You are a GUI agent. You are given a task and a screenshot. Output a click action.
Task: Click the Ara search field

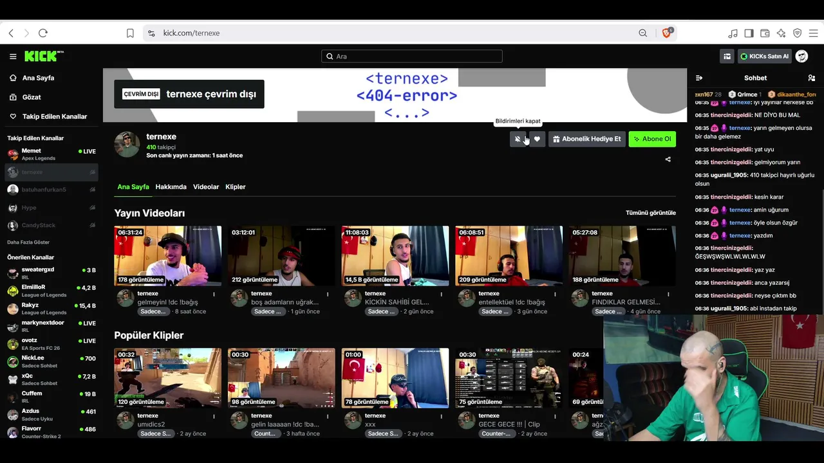(x=412, y=57)
